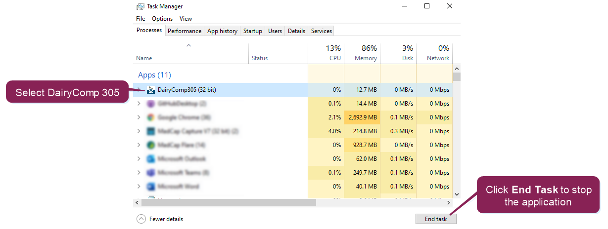
Task: Click the Task Manager title bar icon
Action: pos(140,6)
